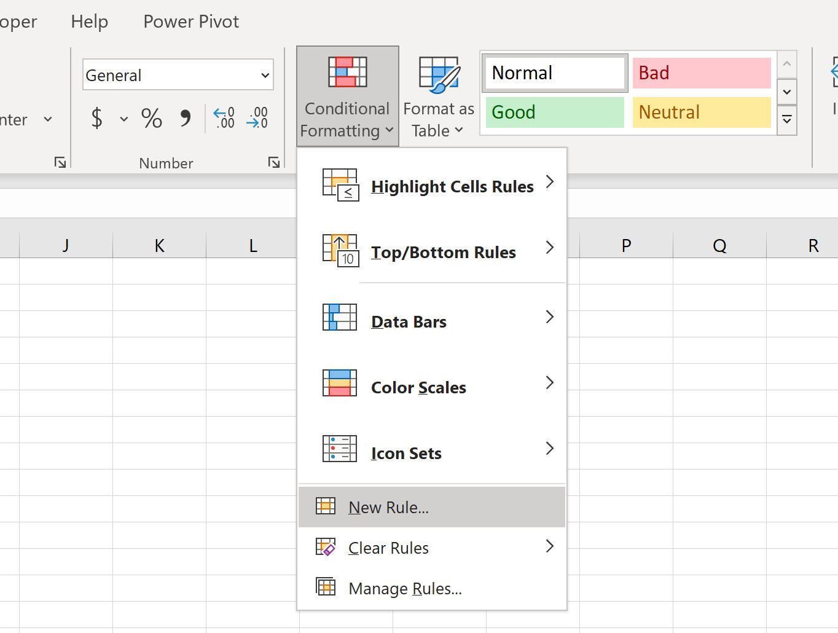This screenshot has height=633, width=838.
Task: Click the Increase Decimal icon
Action: point(224,118)
